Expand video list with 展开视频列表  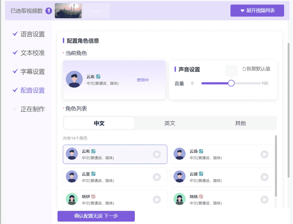257,11
